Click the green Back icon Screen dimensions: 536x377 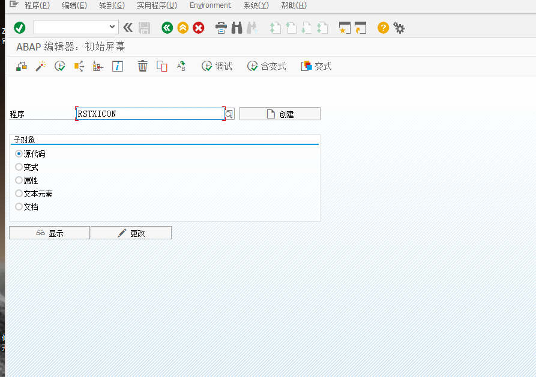click(x=167, y=28)
